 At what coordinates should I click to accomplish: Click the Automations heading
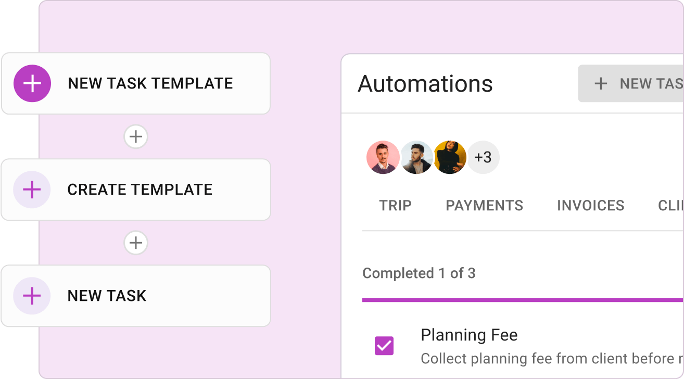click(425, 84)
